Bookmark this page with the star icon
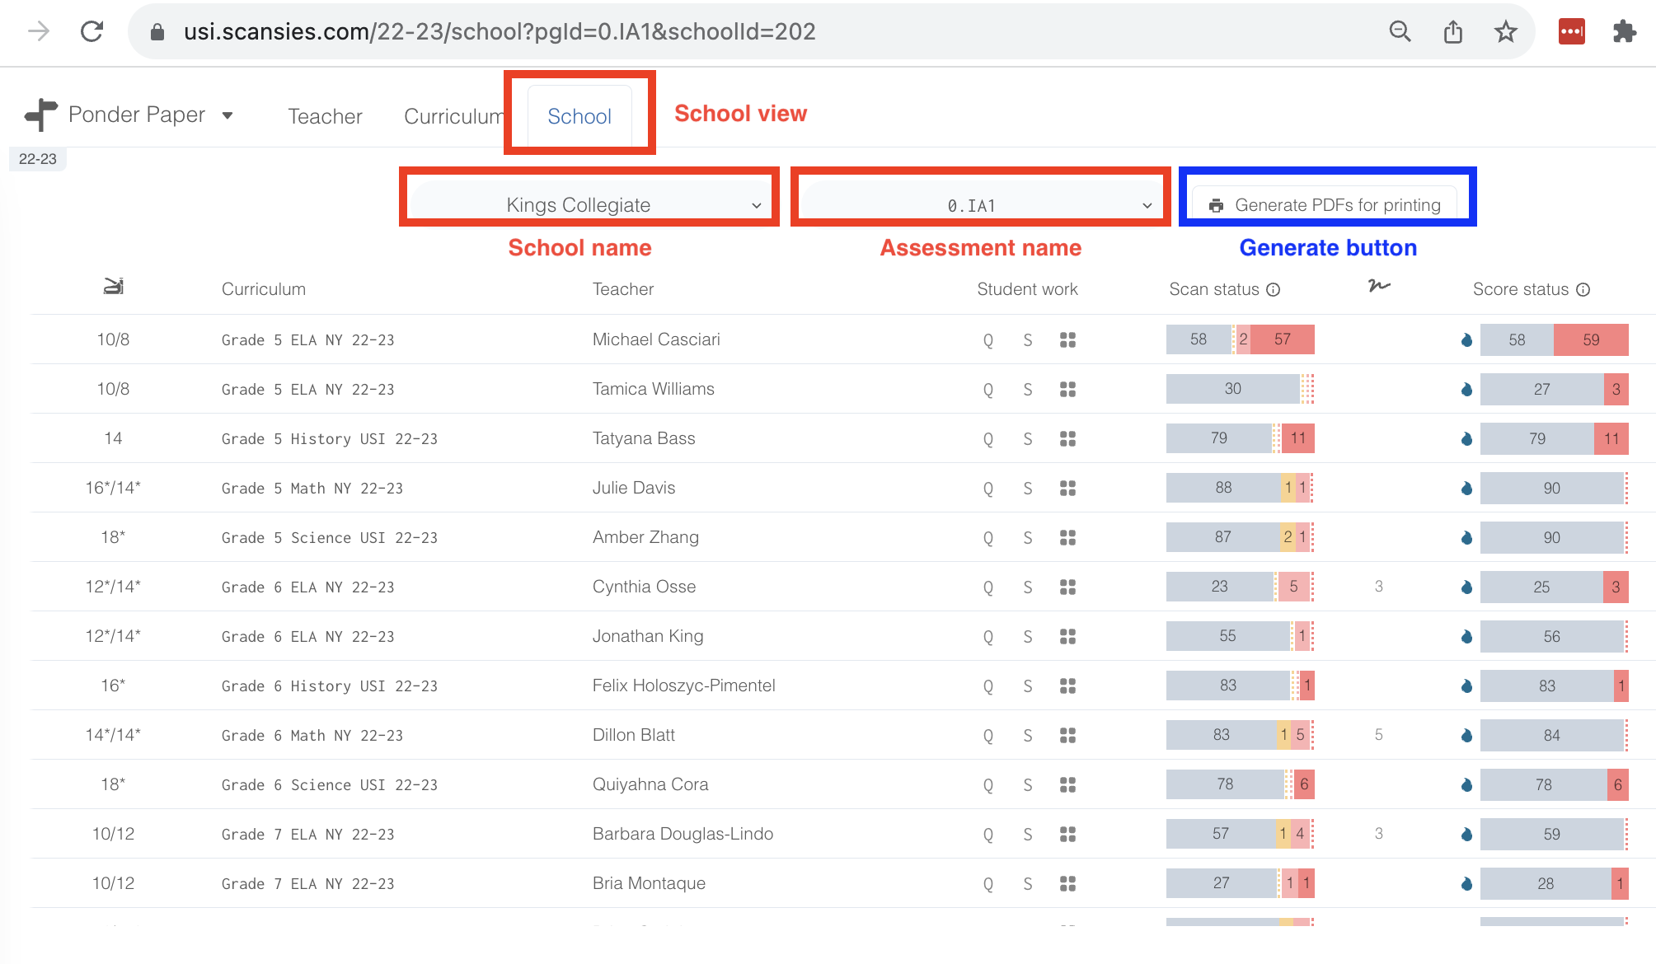 click(1506, 31)
